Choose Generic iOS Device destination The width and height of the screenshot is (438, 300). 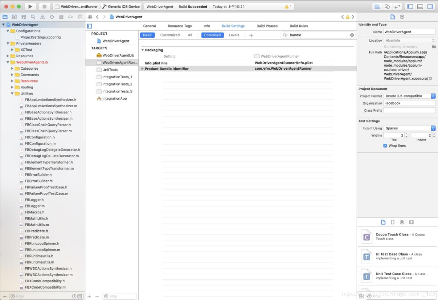coord(121,7)
